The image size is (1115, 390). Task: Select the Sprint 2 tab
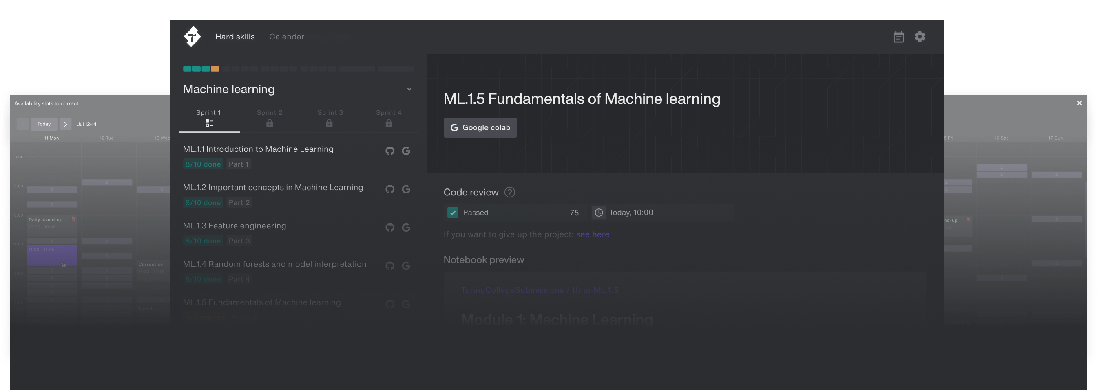(x=269, y=112)
